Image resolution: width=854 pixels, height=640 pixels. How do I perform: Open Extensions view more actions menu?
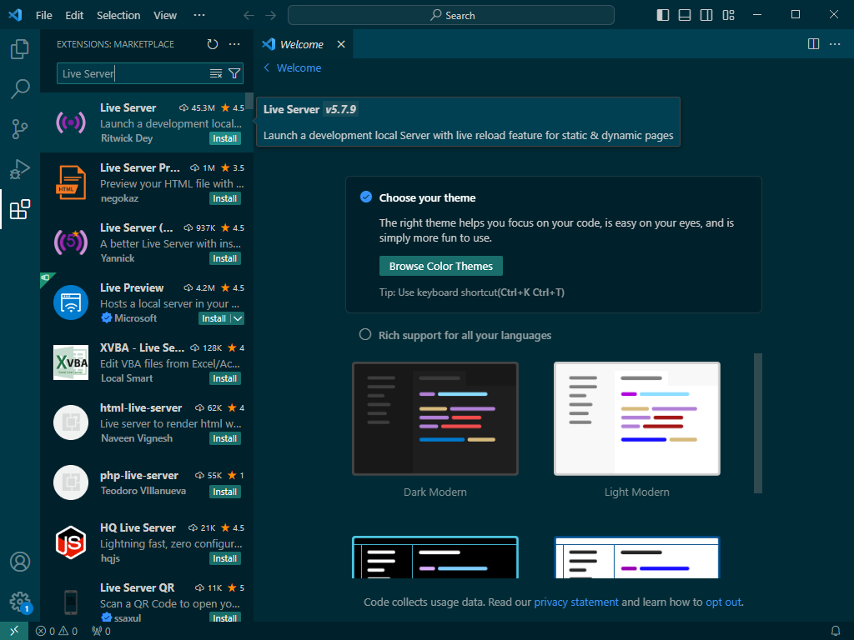point(234,44)
